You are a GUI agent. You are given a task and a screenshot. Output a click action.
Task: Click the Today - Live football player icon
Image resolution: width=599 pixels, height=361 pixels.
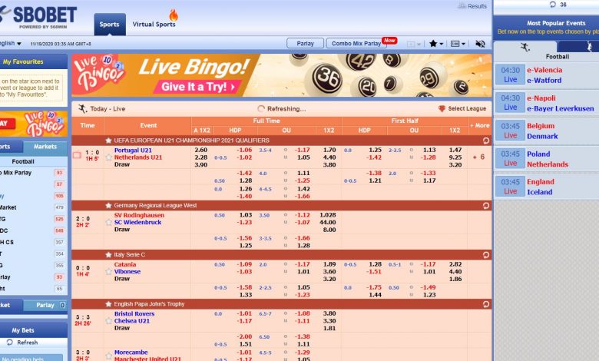82,109
